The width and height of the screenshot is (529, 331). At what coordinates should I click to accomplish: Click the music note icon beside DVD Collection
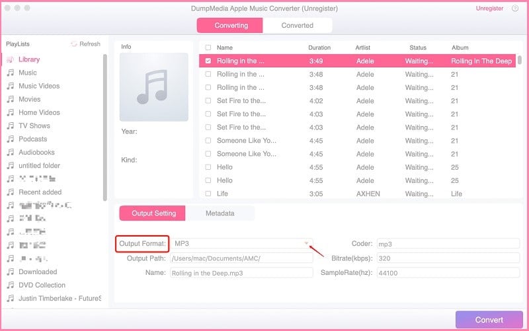11,285
